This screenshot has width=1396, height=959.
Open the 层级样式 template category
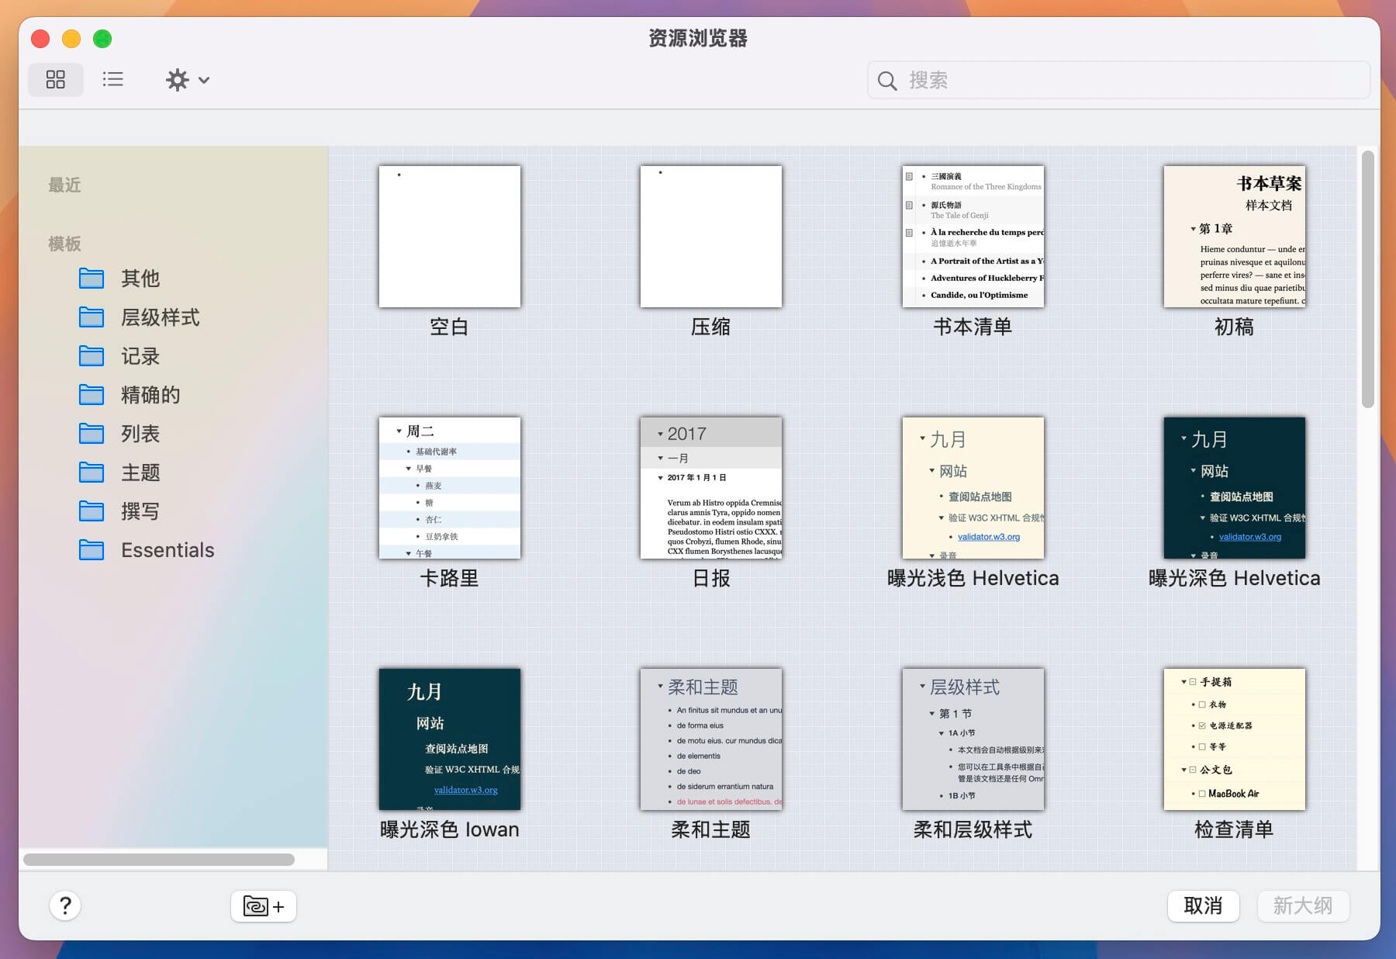(x=160, y=317)
